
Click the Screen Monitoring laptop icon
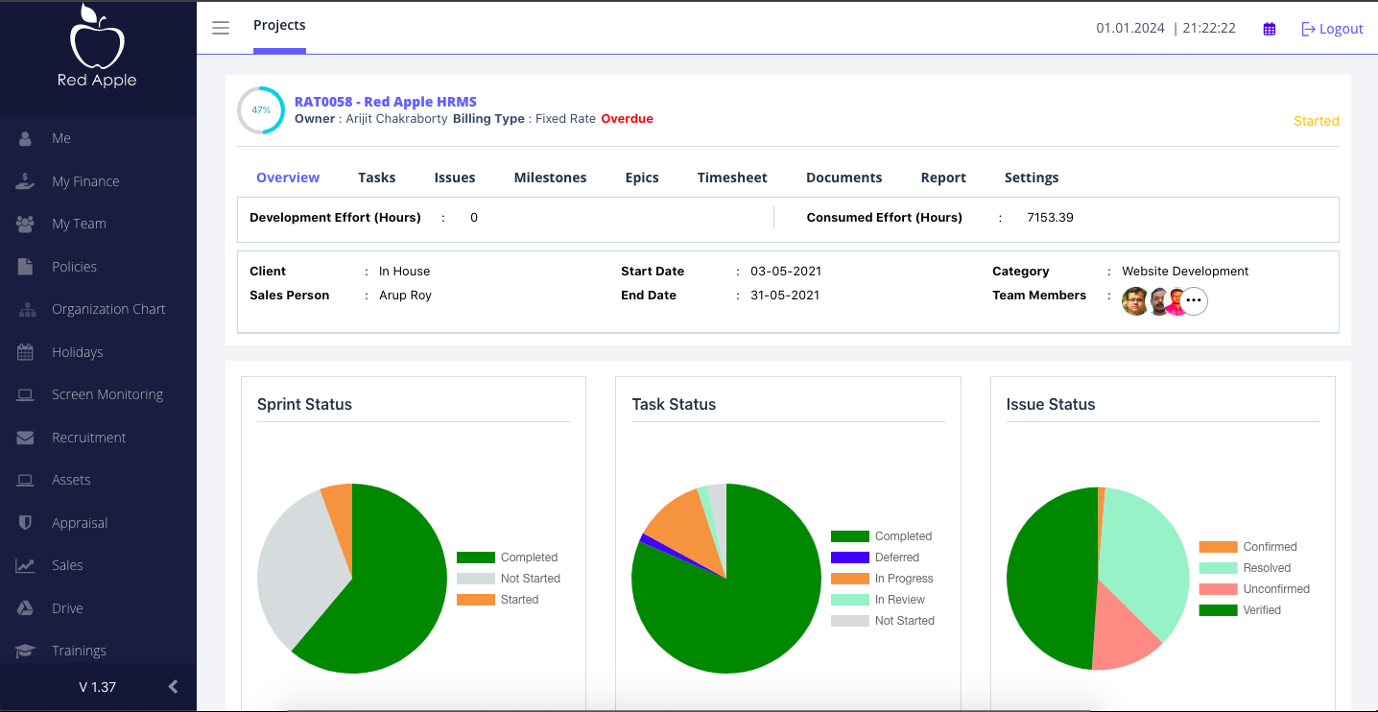[x=26, y=394]
